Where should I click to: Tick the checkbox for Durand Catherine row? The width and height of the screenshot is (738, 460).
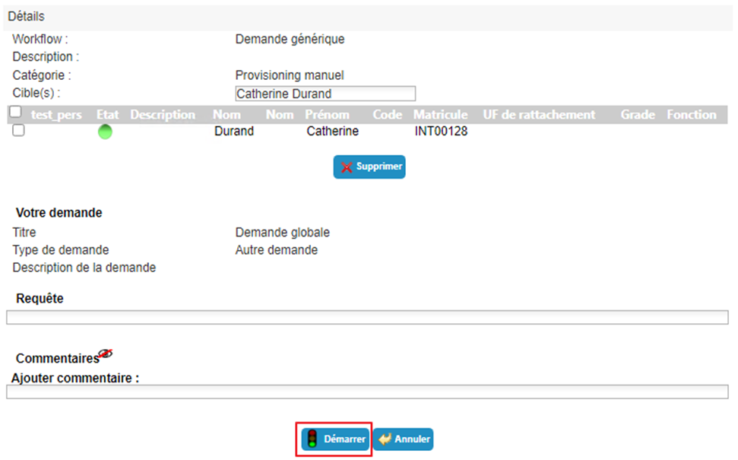[x=18, y=131]
